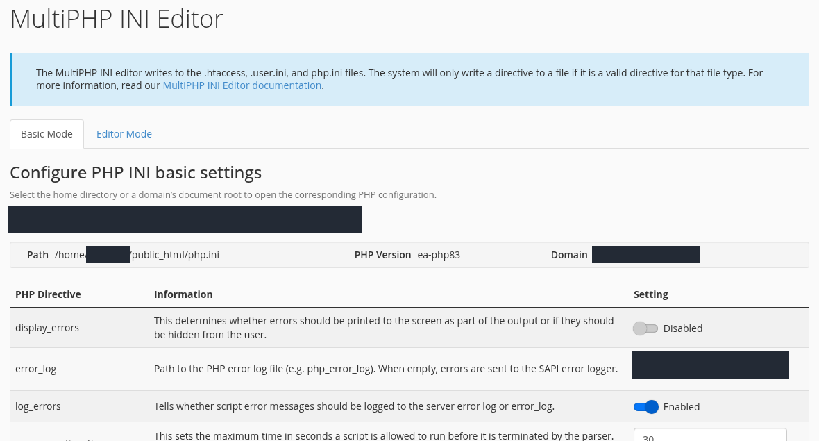The width and height of the screenshot is (819, 441).
Task: Open the MultiPHP INI Editor documentation link
Action: click(x=242, y=85)
